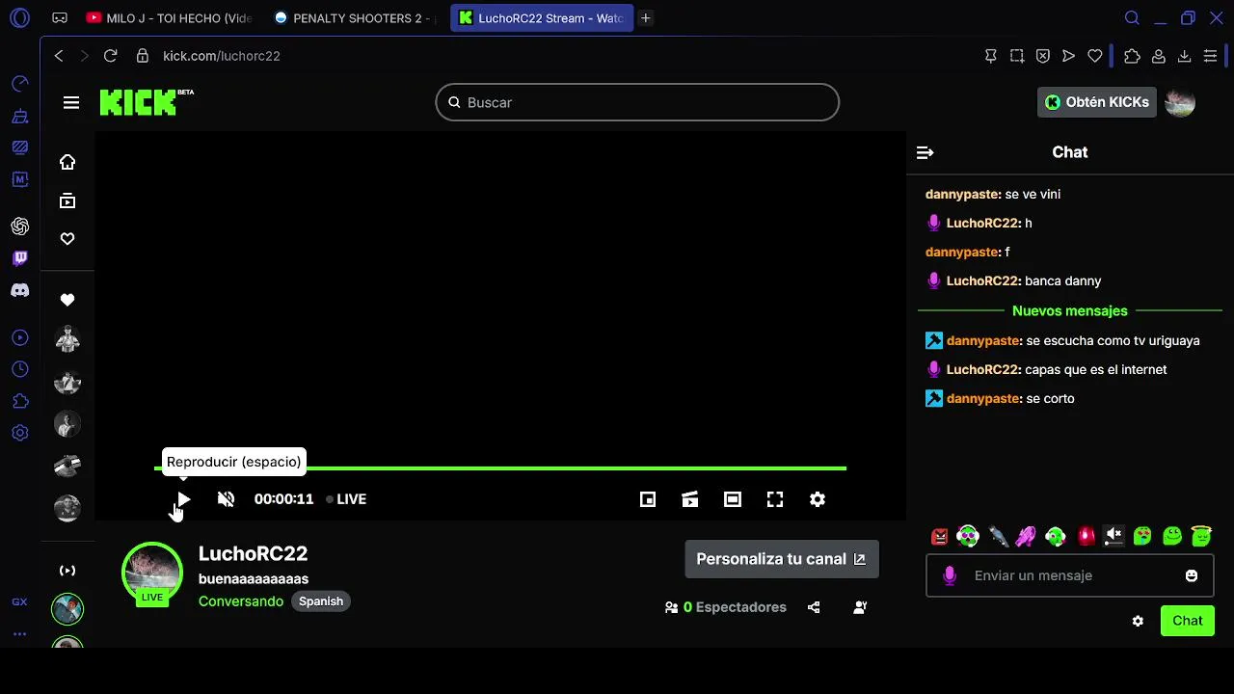The width and height of the screenshot is (1234, 694).
Task: Enter fullscreen mode on the player
Action: [775, 499]
